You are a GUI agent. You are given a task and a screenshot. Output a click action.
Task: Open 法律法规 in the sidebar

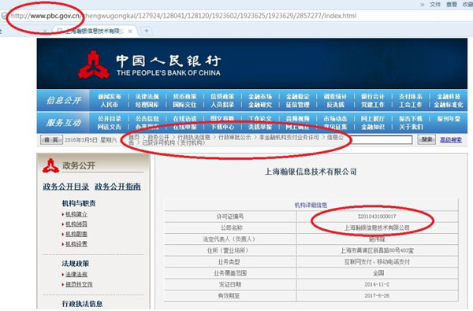[x=76, y=274]
